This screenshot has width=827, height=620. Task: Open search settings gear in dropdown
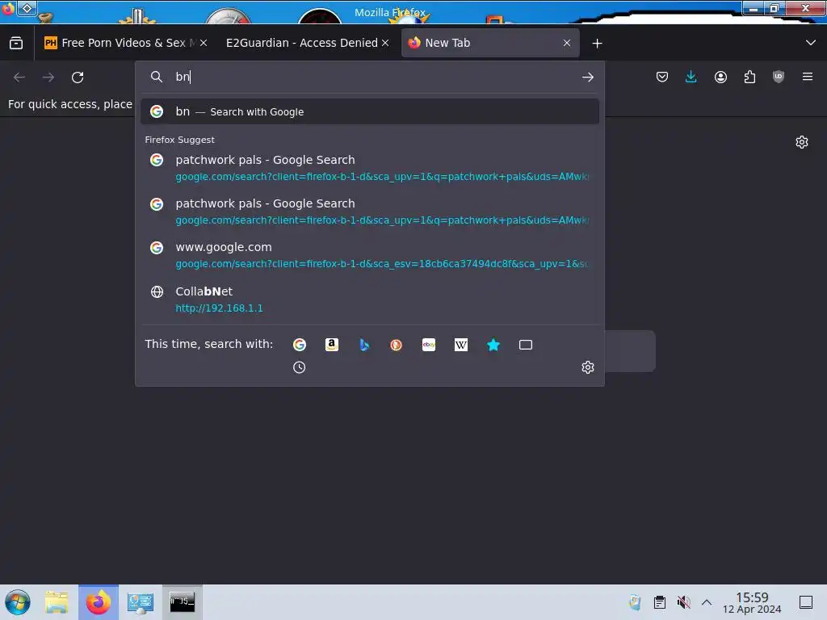(x=588, y=367)
